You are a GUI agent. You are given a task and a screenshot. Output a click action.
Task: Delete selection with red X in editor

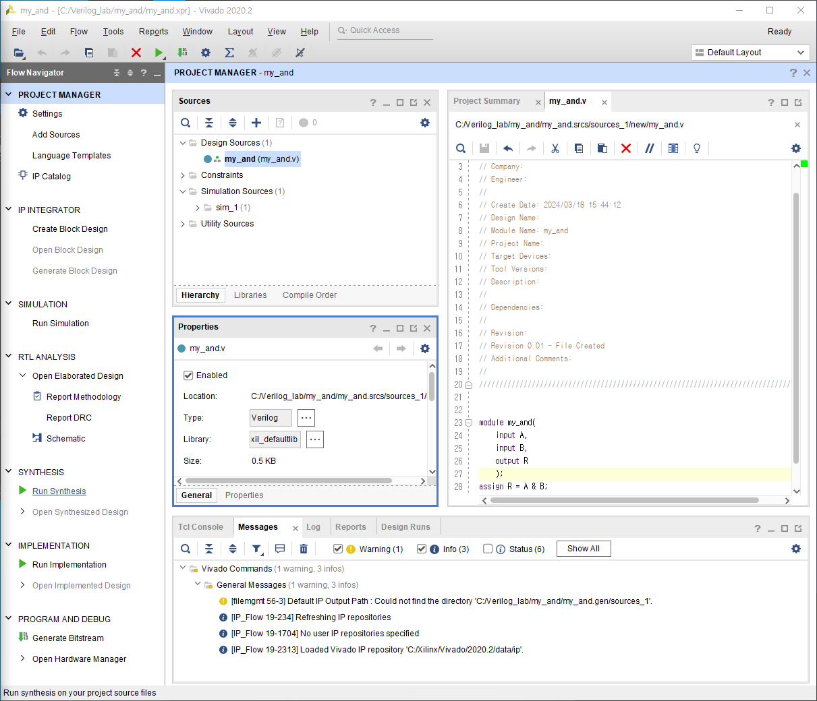(x=626, y=148)
